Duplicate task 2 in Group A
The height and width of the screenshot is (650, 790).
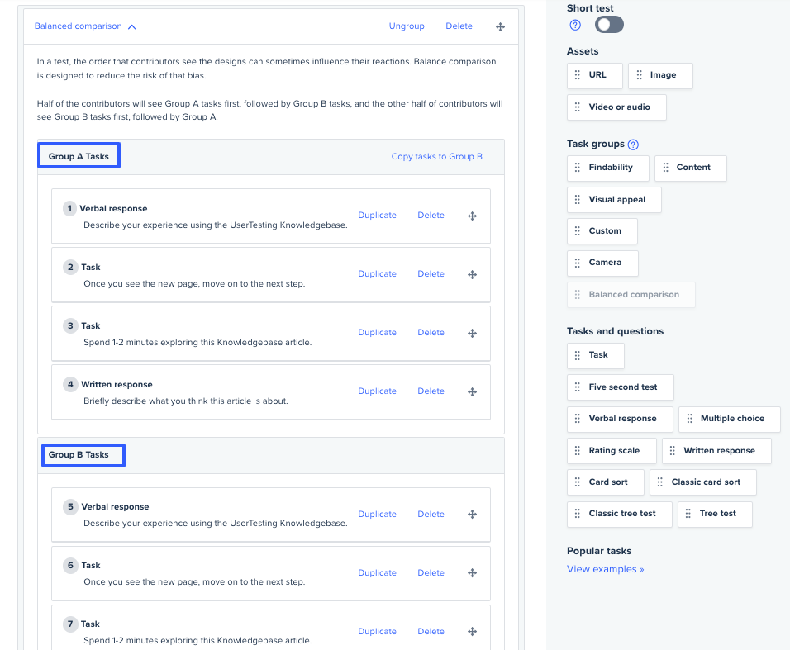[x=377, y=274]
